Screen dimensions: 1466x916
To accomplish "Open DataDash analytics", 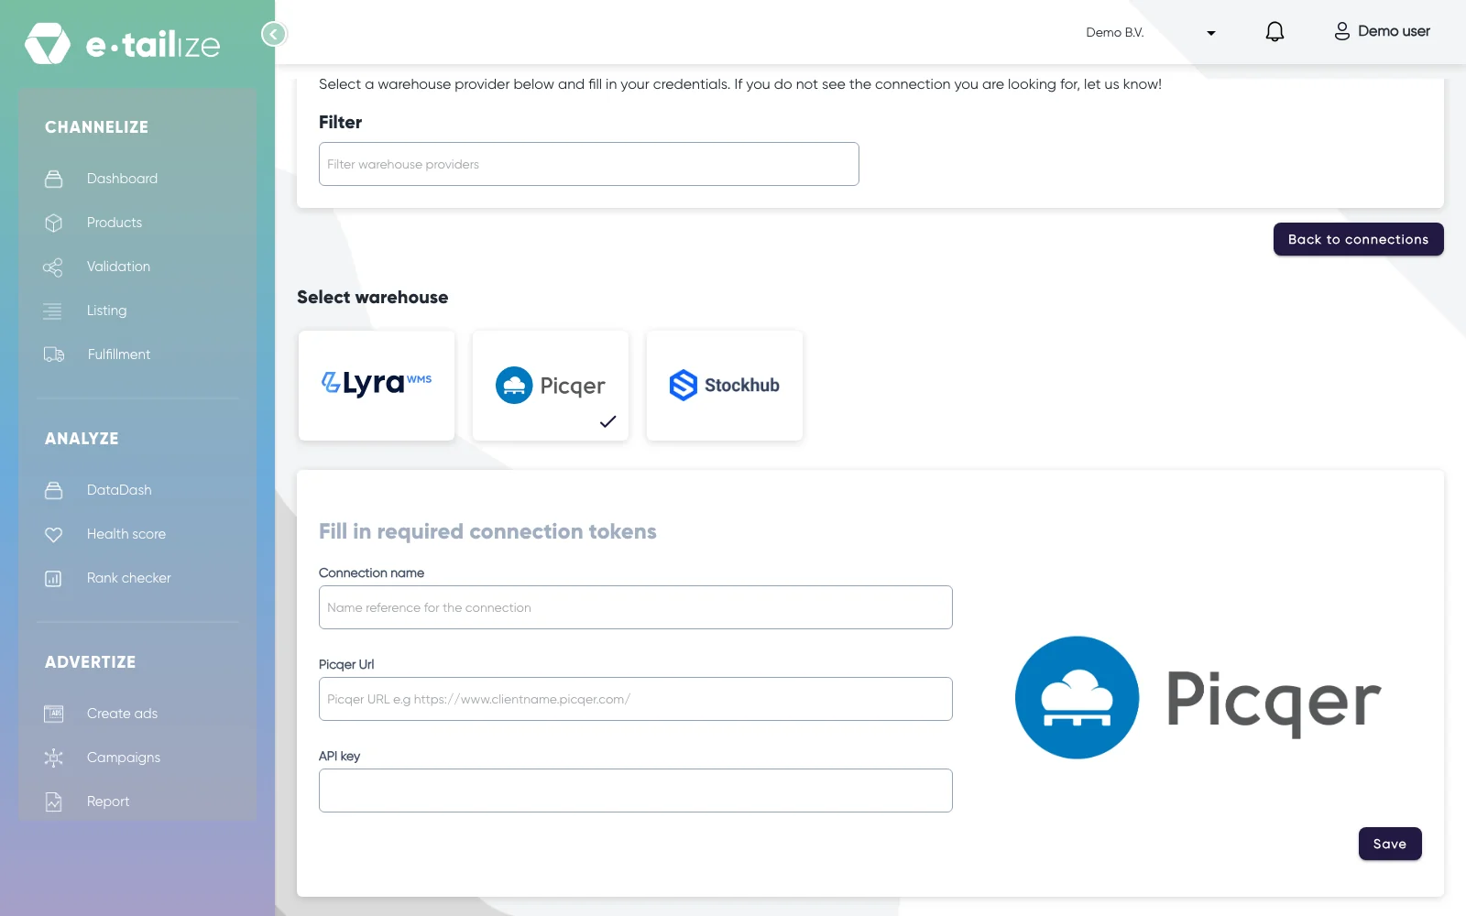I will coord(119,490).
